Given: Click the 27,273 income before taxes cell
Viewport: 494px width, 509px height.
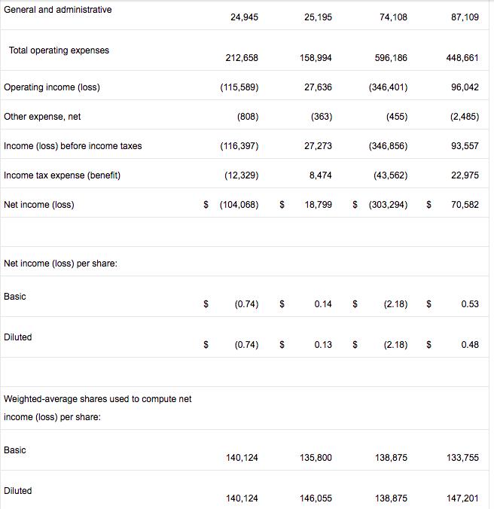Looking at the screenshot, I should [x=318, y=146].
